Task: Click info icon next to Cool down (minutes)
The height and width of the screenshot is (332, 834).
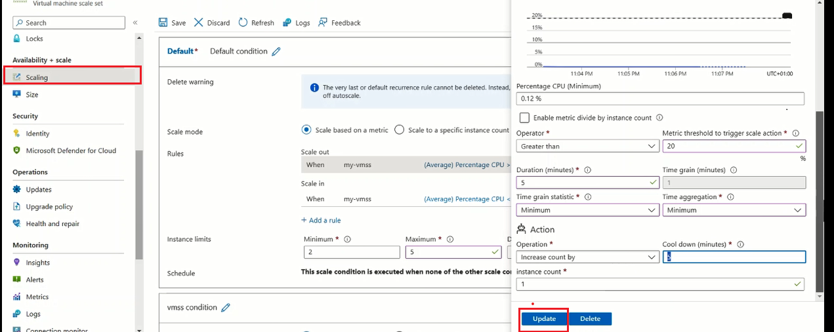Action: pos(740,244)
